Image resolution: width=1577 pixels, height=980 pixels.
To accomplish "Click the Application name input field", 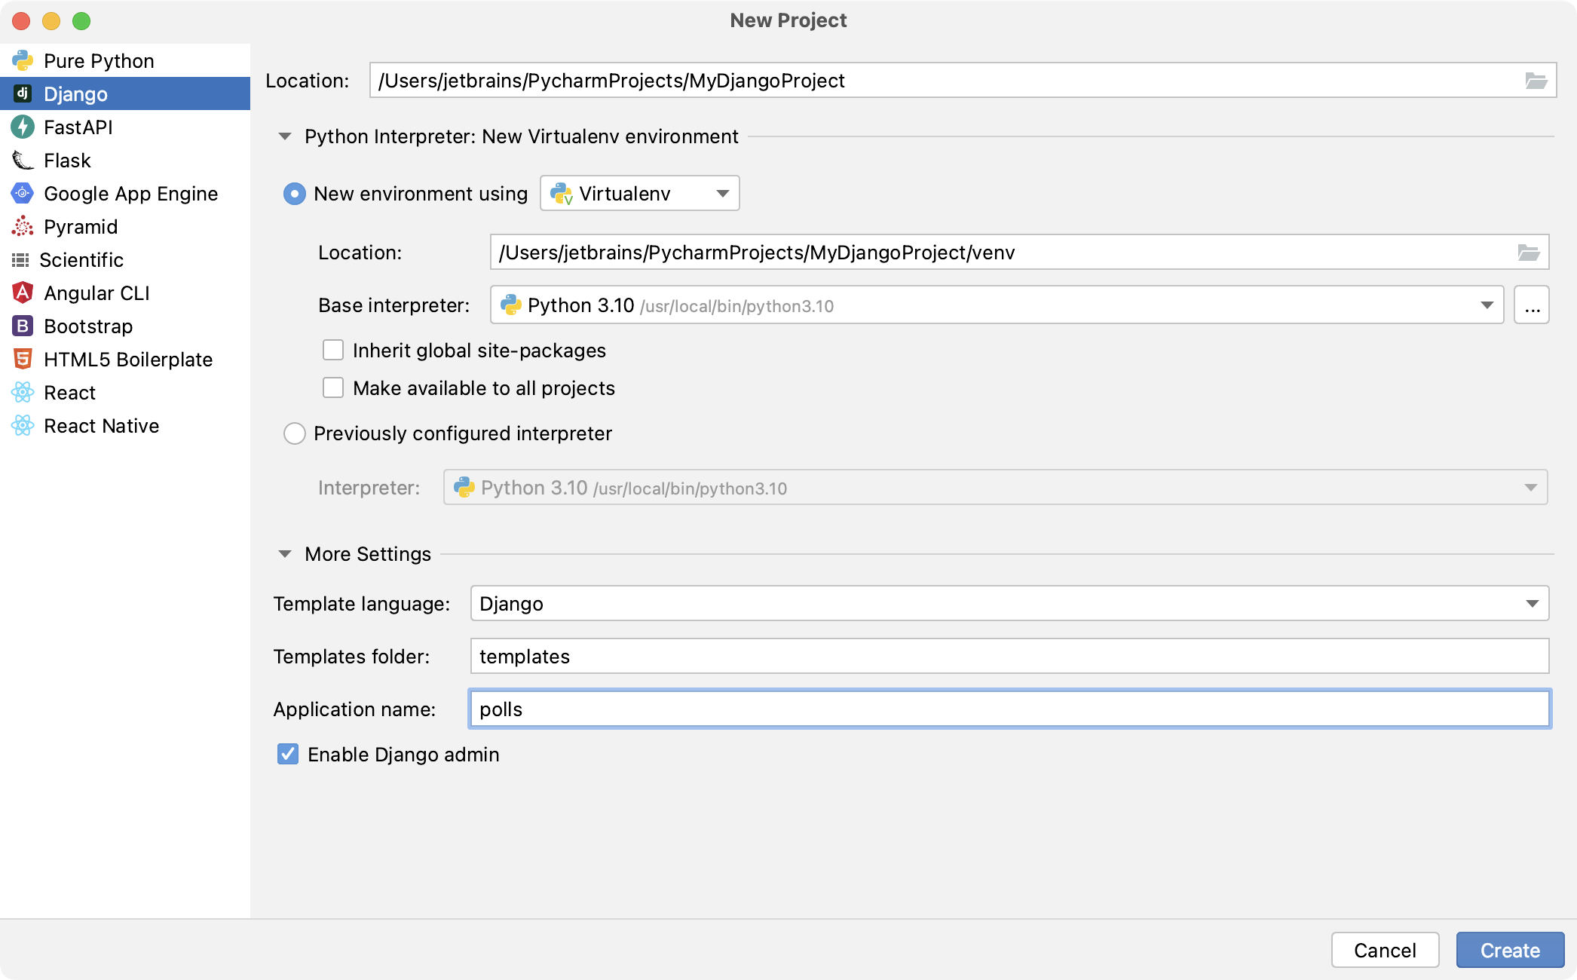I will 1008,709.
